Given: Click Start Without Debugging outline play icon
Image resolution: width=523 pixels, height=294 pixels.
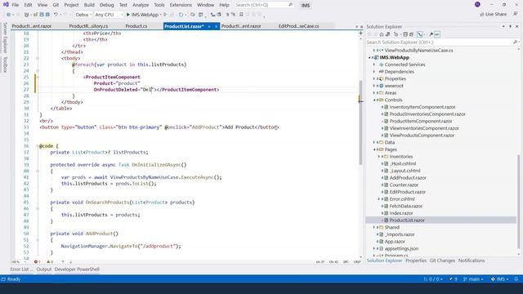Looking at the screenshot, I should (165, 15).
